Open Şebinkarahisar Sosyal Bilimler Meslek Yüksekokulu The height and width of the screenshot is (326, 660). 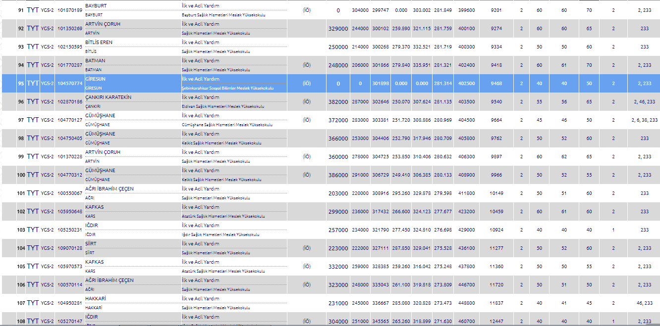point(227,88)
